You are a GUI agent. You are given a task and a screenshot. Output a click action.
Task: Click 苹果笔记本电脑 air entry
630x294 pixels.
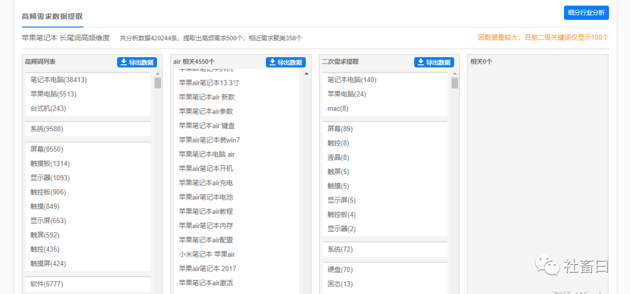coord(207,154)
